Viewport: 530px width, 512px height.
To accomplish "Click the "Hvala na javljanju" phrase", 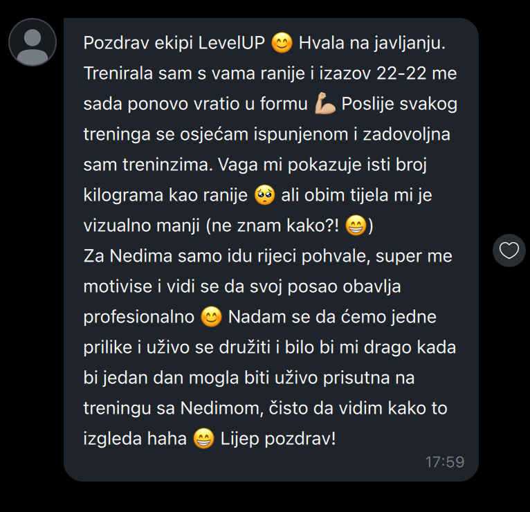I will (x=369, y=43).
